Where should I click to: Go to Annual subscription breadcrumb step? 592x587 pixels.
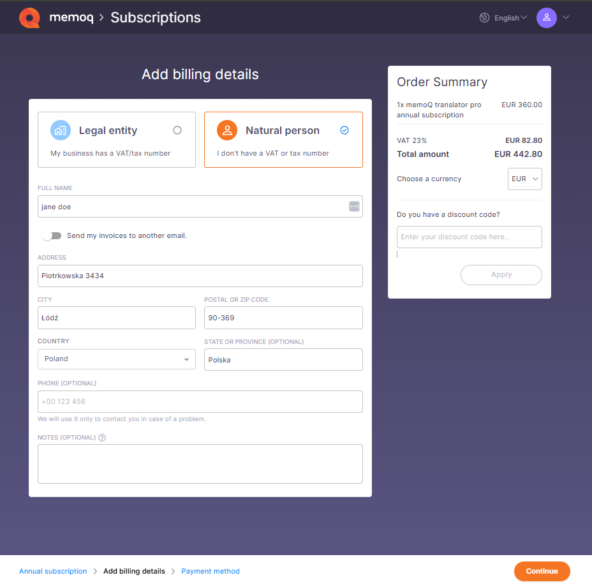point(53,571)
